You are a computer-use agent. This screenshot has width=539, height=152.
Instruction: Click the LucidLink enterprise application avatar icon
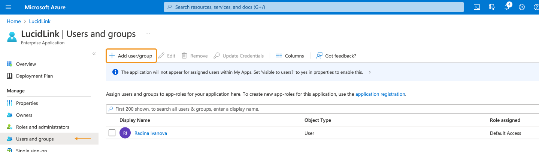[x=12, y=37]
